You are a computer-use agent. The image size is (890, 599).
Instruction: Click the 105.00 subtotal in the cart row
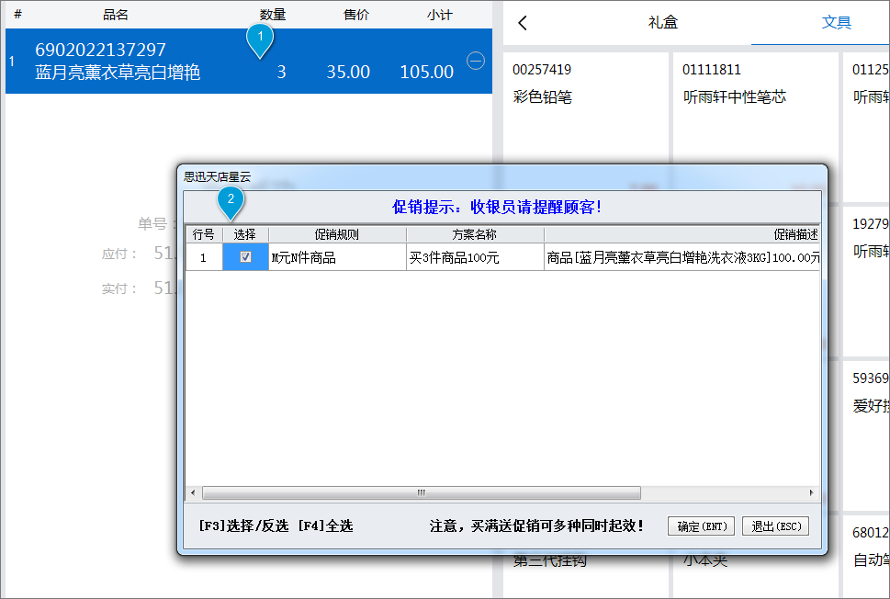(x=427, y=72)
